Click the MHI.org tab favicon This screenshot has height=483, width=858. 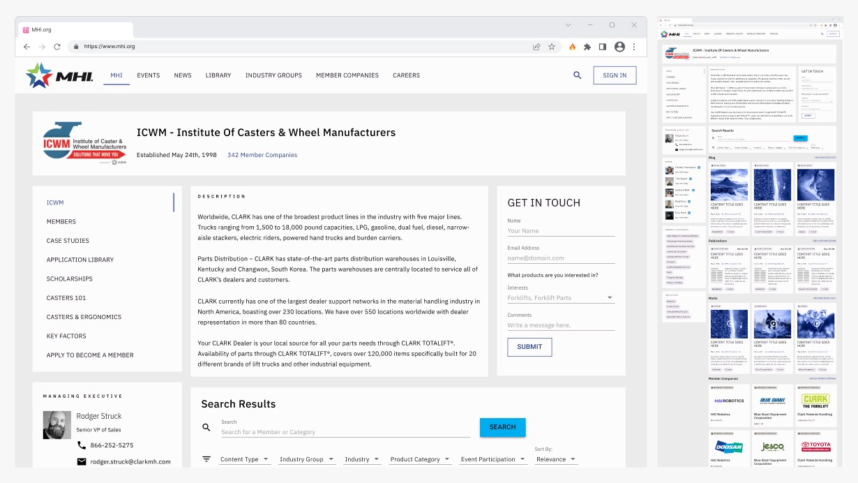[26, 30]
